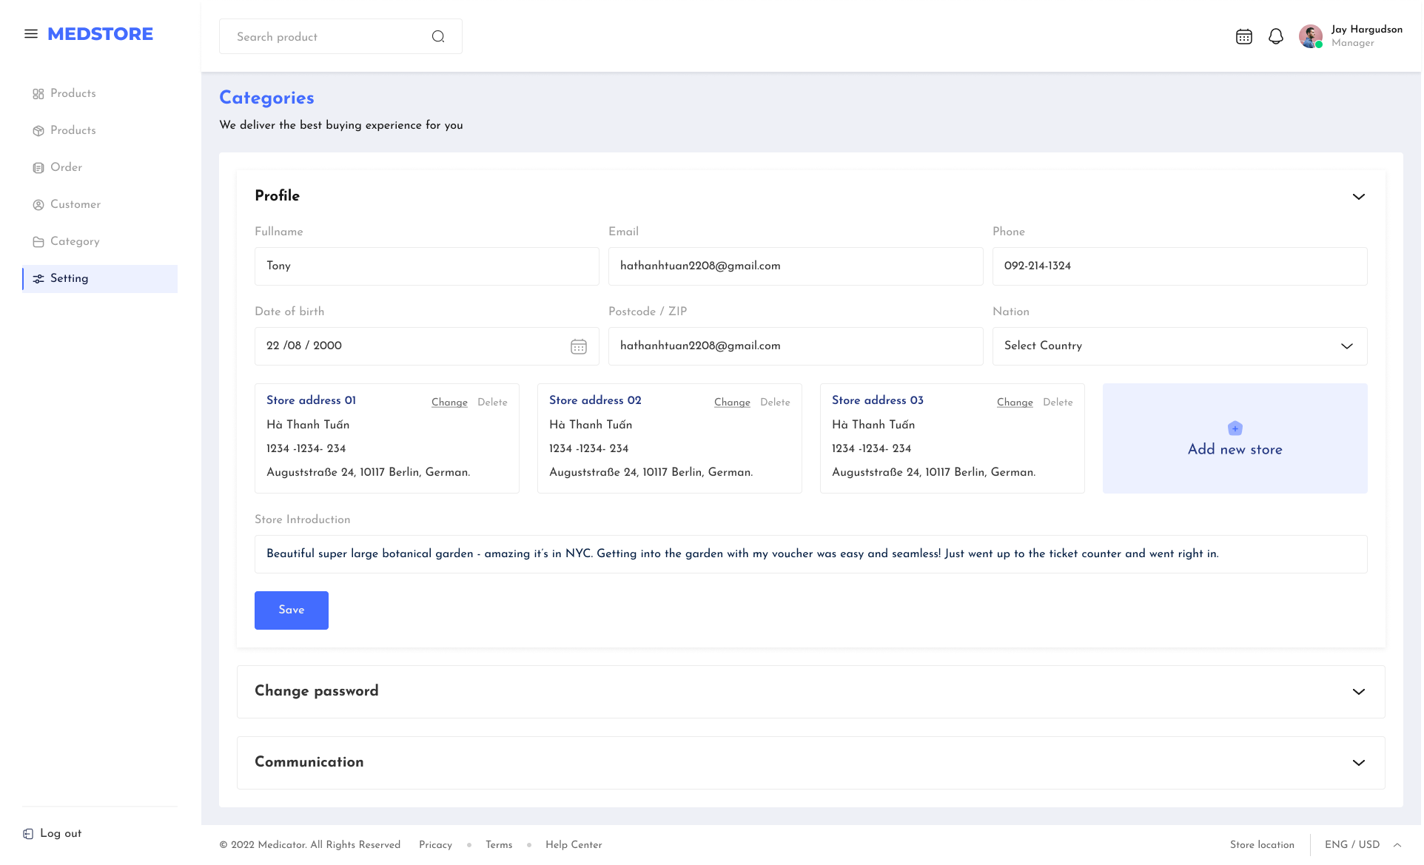This screenshot has width=1424, height=865.
Task: Click the search magnifier icon
Action: [438, 37]
